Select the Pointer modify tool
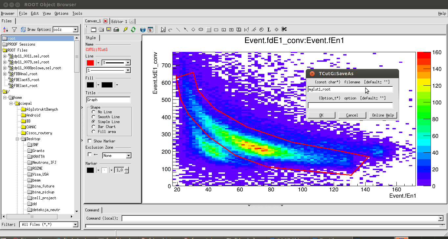Viewport: 448px width, 239px height. coord(163,30)
